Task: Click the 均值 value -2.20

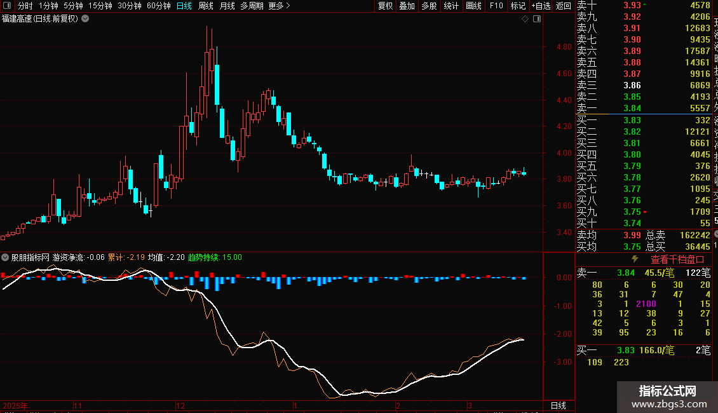Action: 175,257
